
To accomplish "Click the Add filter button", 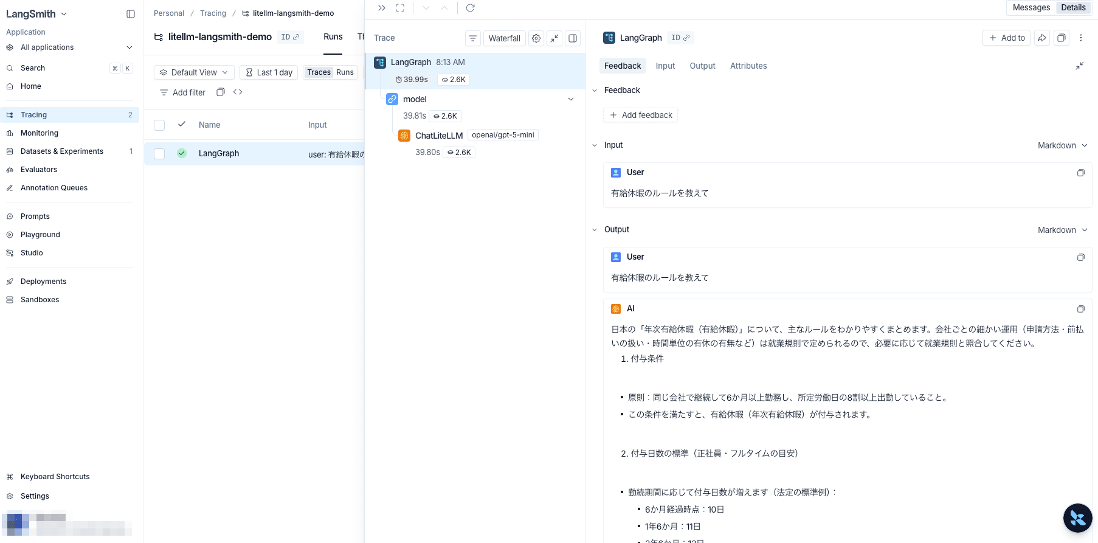I will (x=182, y=92).
